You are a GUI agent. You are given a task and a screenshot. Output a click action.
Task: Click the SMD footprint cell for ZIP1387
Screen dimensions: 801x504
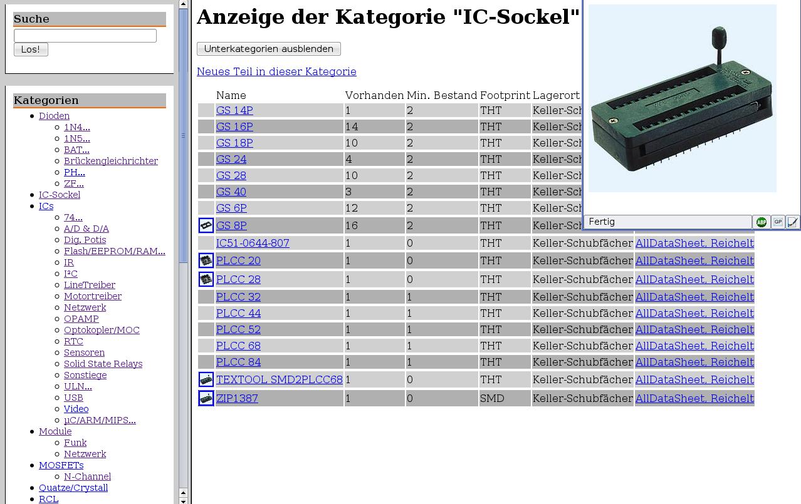click(505, 398)
